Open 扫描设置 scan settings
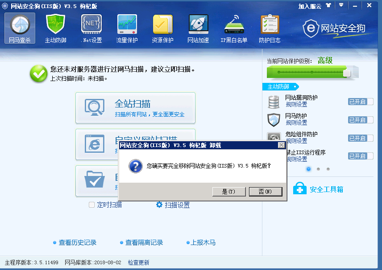Screen dimensions: 382x270 [x=177, y=205]
